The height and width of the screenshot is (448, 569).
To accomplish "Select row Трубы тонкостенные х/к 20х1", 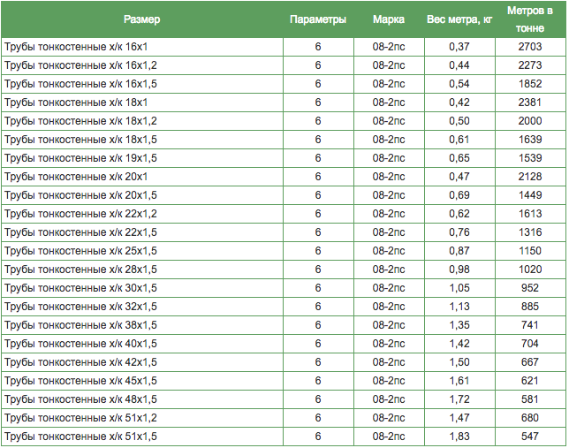I will [284, 177].
